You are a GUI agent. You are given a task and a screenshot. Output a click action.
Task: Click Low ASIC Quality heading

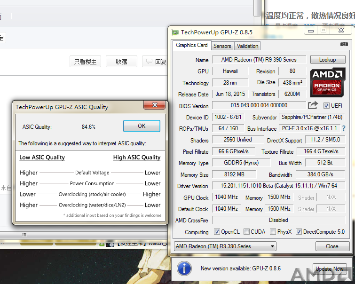pyautogui.click(x=42, y=158)
